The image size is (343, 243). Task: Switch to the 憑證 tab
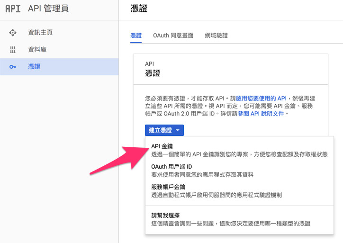(136, 36)
